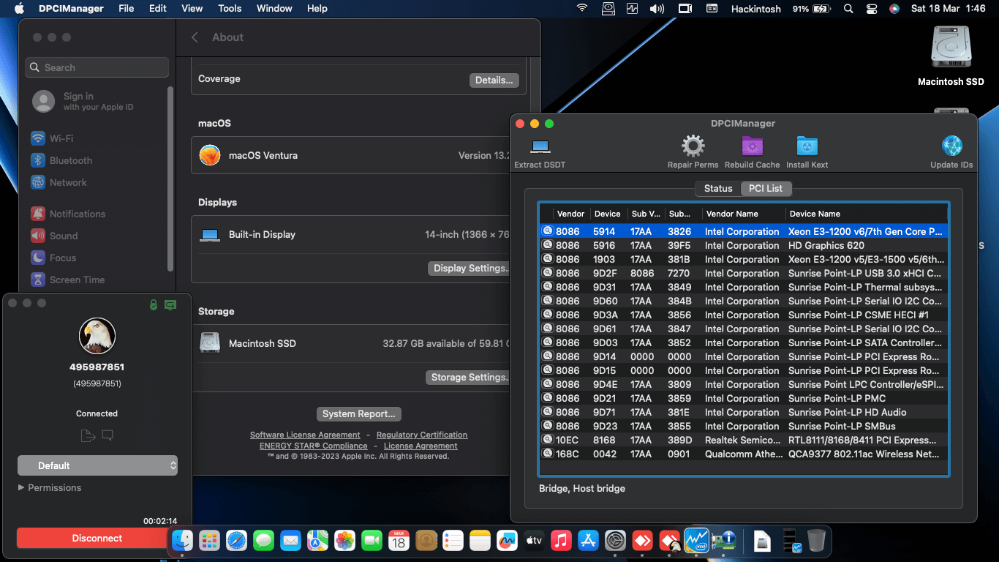This screenshot has width=999, height=562.
Task: Click the volume icon in menu bar
Action: point(657,9)
